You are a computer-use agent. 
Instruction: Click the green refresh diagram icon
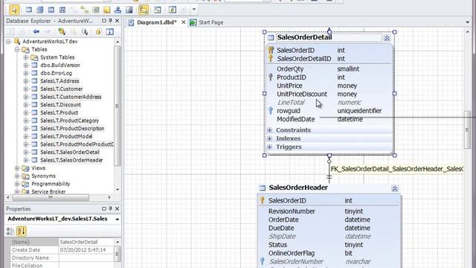(x=172, y=10)
